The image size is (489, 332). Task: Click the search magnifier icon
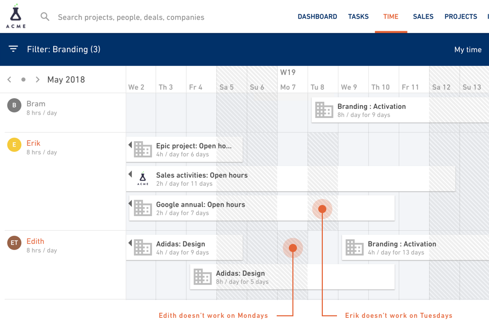point(45,17)
